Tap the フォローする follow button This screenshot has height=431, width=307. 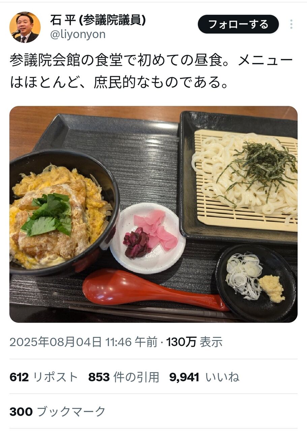tap(238, 24)
